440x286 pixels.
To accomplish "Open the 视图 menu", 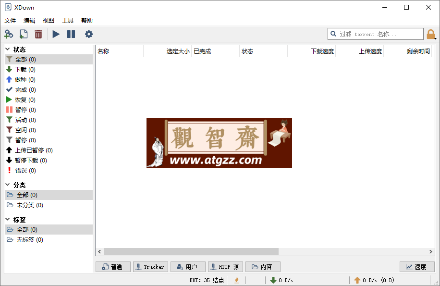I will click(48, 21).
